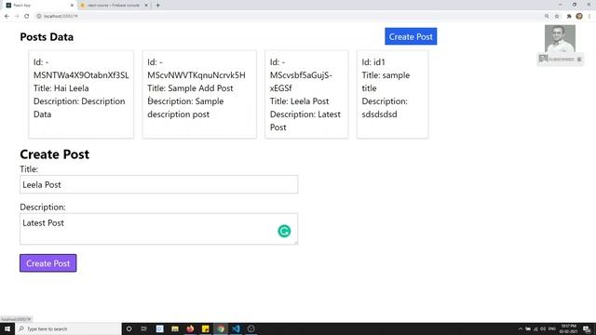
Task: Bookmark this page with the star icon
Action: pos(557,17)
